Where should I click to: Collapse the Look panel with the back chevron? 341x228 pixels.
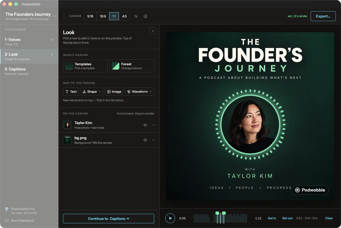(x=153, y=31)
